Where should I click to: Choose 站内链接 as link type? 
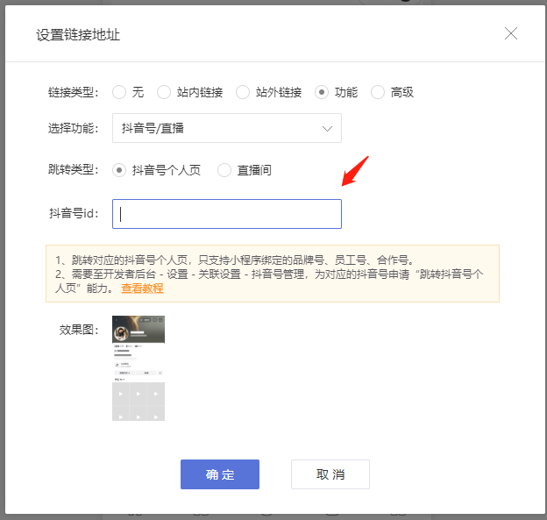click(164, 92)
